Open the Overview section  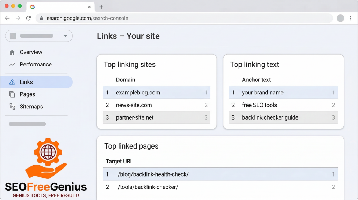[x=31, y=52]
